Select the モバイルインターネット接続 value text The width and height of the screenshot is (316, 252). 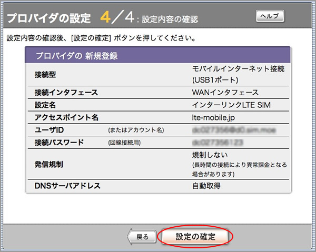(239, 69)
